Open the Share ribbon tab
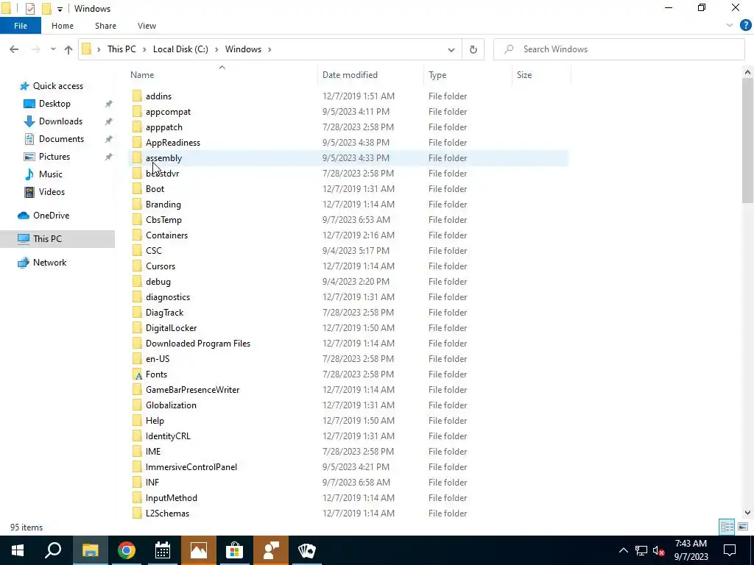The height and width of the screenshot is (565, 754). 105,26
